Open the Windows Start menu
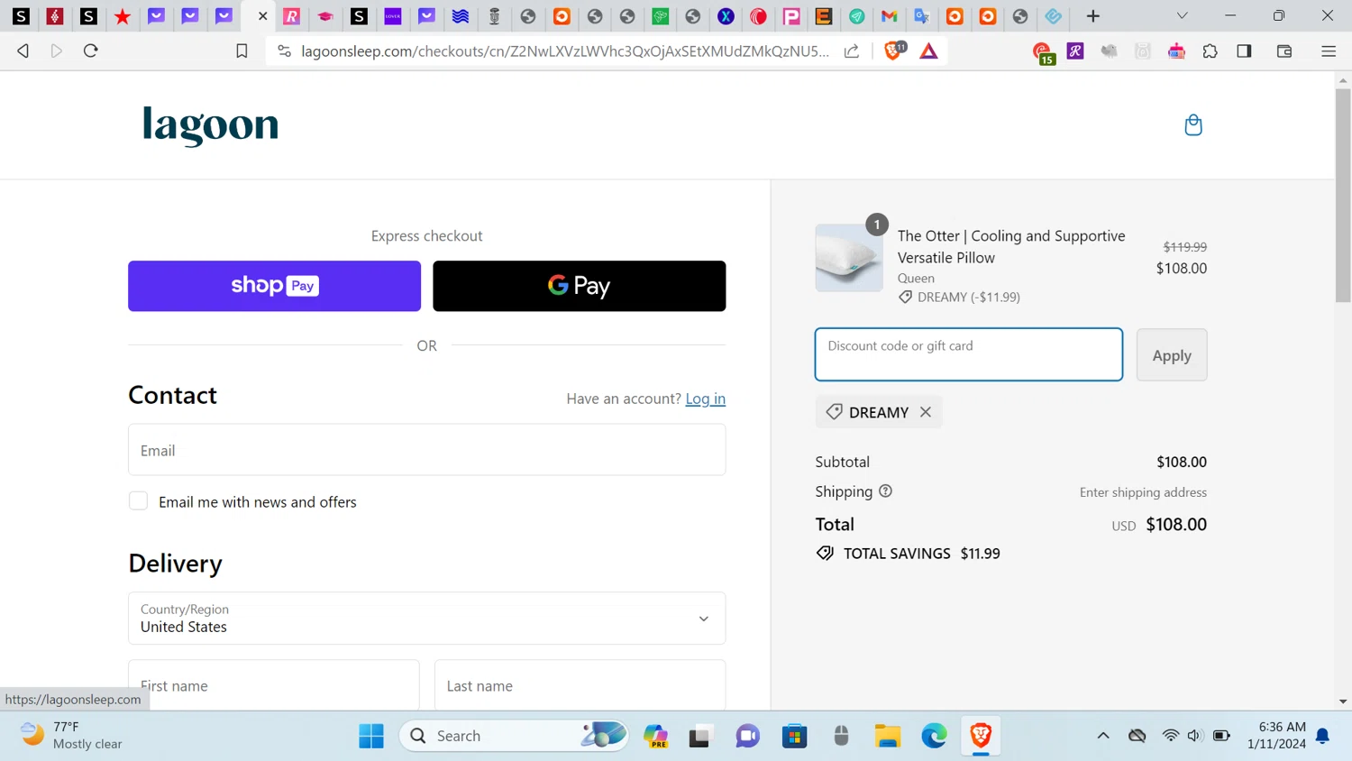Image resolution: width=1352 pixels, height=761 pixels. point(371,736)
